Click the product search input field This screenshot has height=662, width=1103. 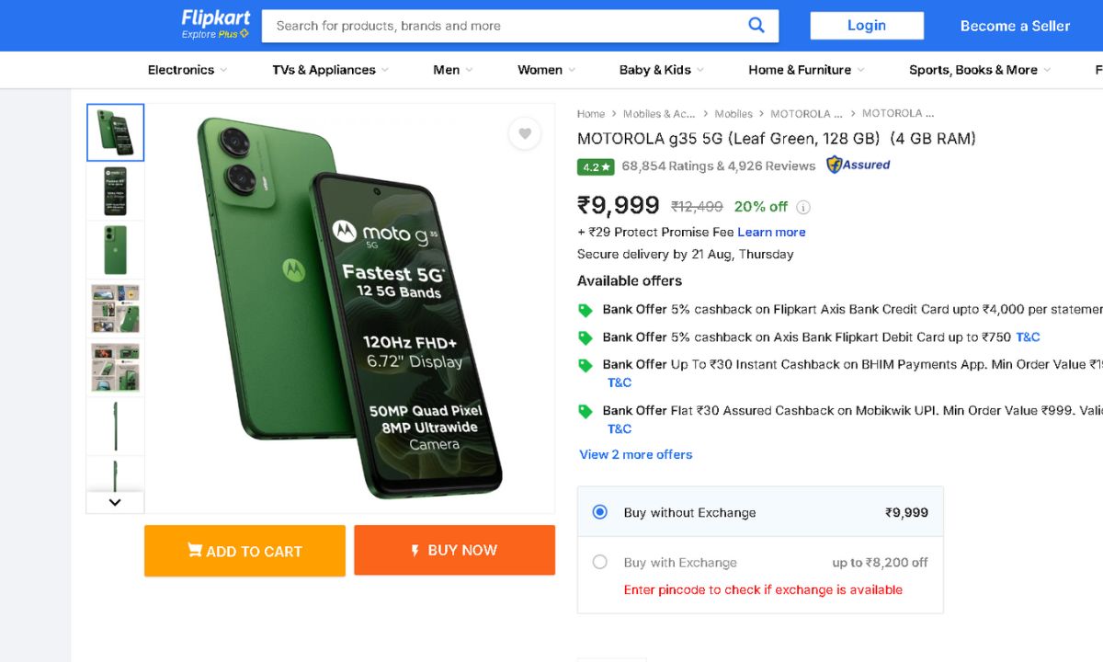pyautogui.click(x=506, y=26)
